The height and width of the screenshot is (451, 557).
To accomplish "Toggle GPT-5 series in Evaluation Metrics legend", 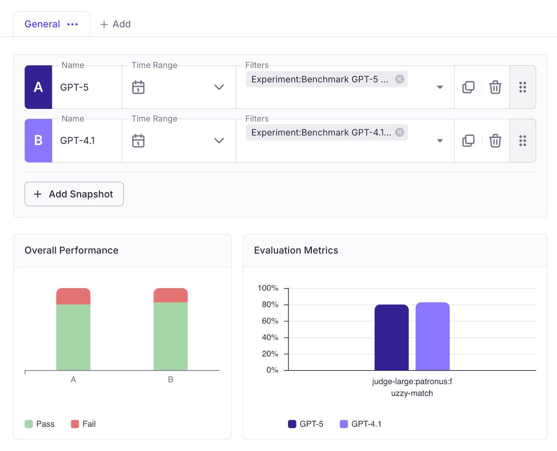I will pos(306,424).
